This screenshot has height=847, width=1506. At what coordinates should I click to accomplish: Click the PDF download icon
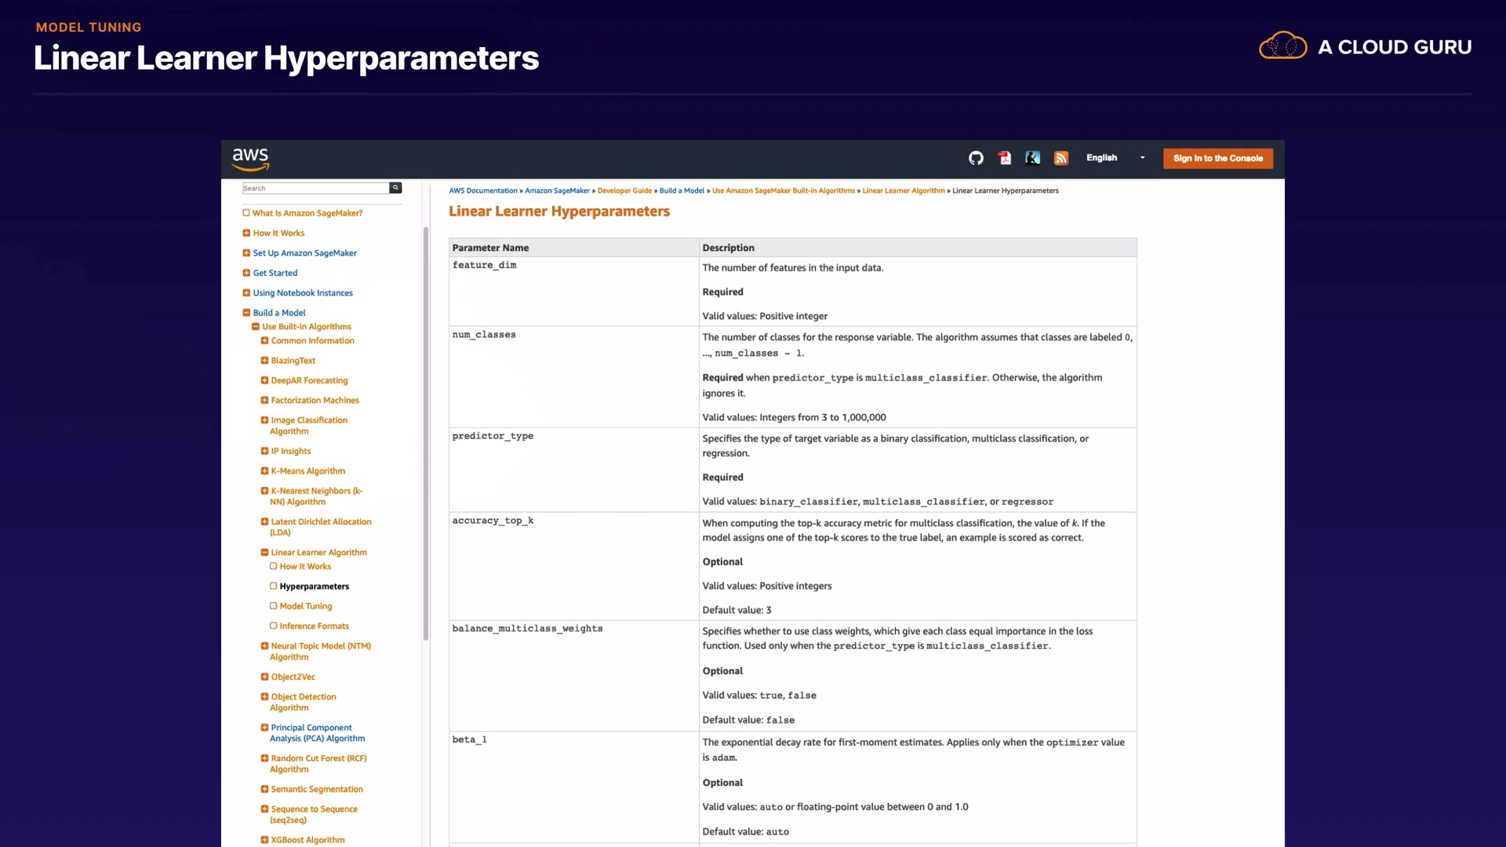pyautogui.click(x=1004, y=158)
